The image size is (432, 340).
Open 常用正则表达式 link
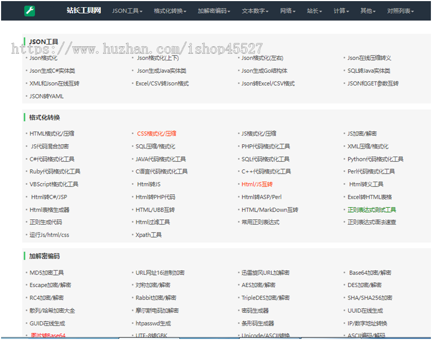[x=260, y=222]
